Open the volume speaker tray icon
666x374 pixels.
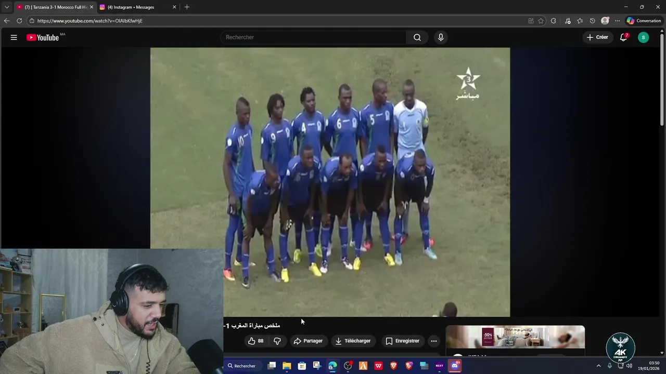click(629, 366)
